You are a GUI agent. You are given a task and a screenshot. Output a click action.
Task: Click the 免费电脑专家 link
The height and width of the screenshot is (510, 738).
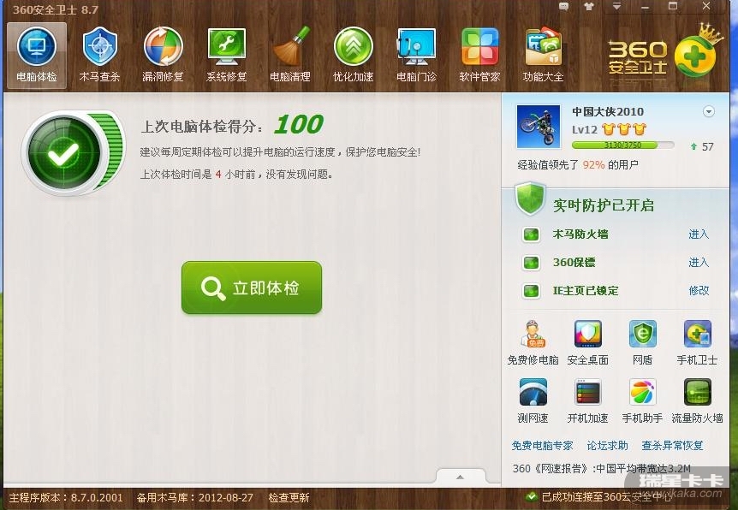(542, 446)
